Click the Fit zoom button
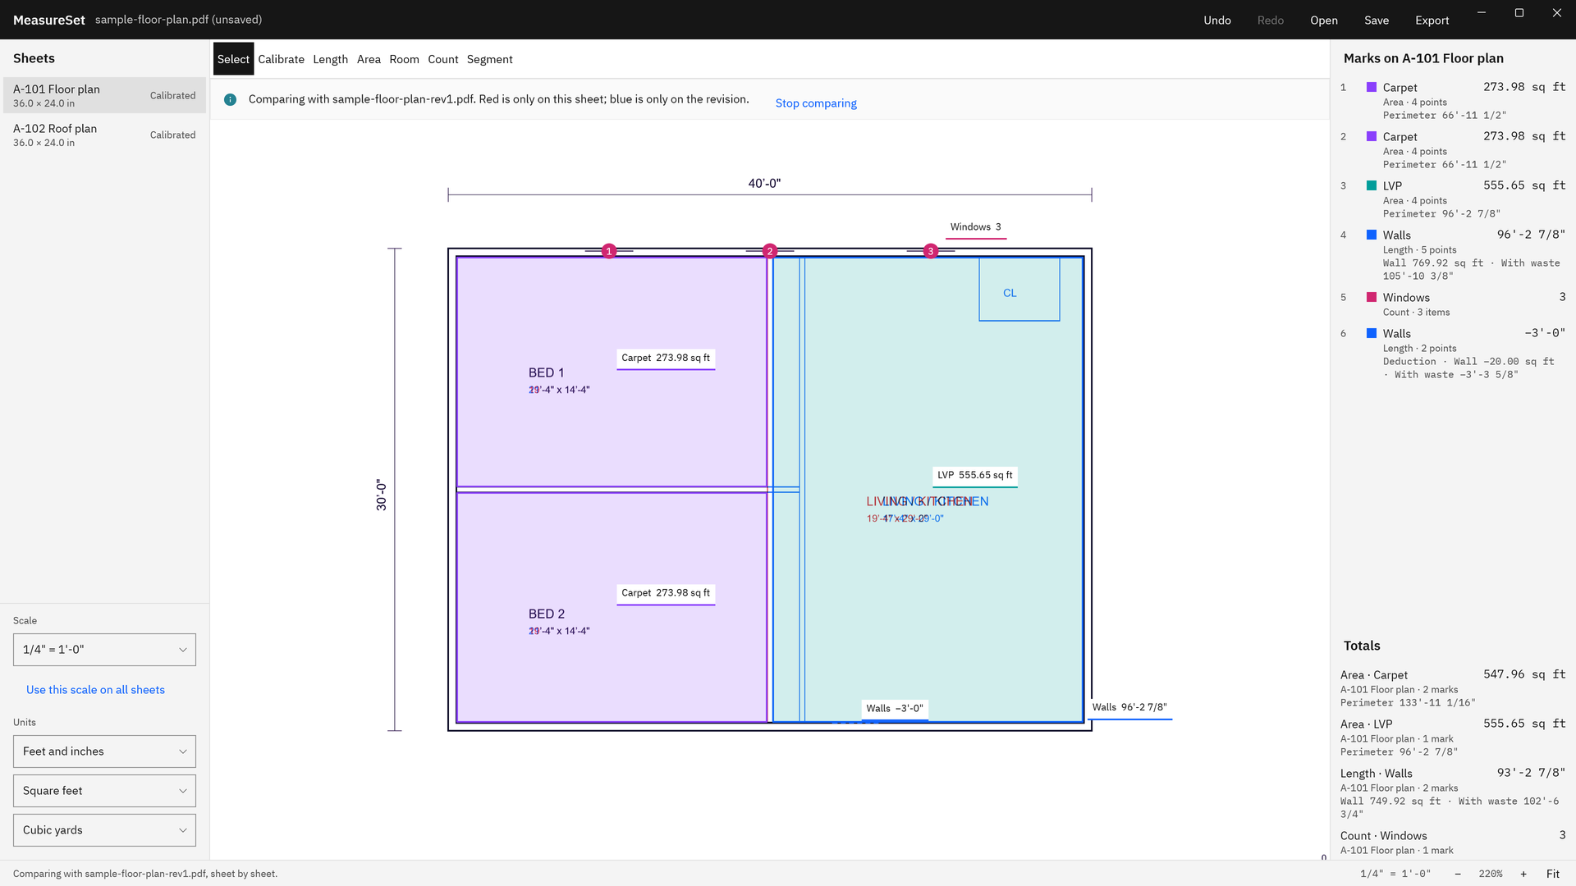The height and width of the screenshot is (886, 1576). click(x=1552, y=874)
